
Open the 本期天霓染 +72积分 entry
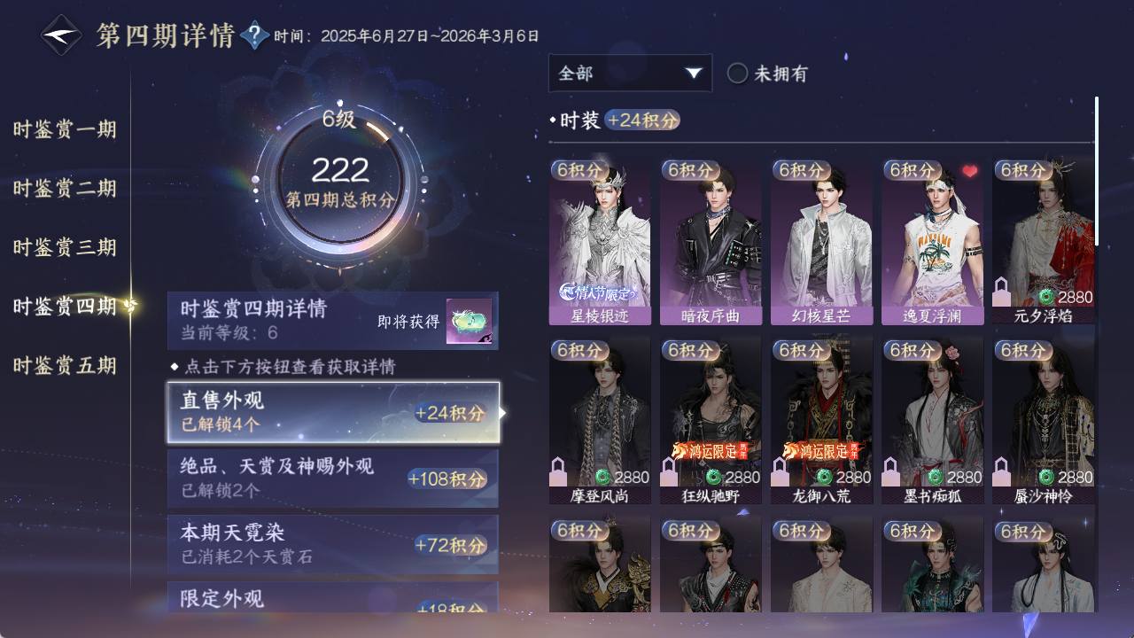[333, 544]
